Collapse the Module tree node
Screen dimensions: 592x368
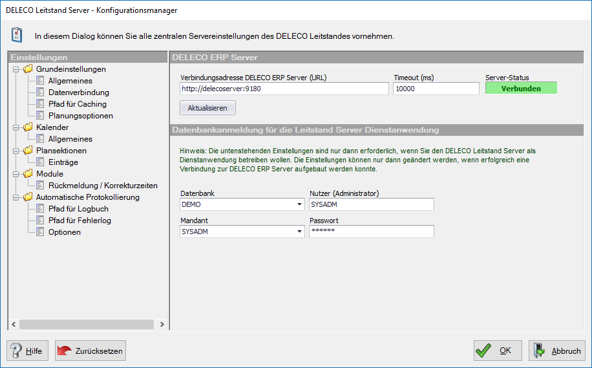(x=16, y=174)
